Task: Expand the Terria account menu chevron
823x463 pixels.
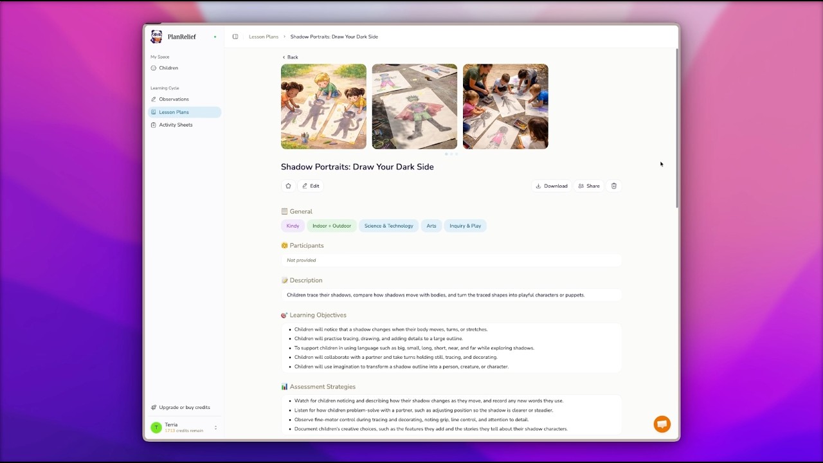Action: click(x=215, y=428)
